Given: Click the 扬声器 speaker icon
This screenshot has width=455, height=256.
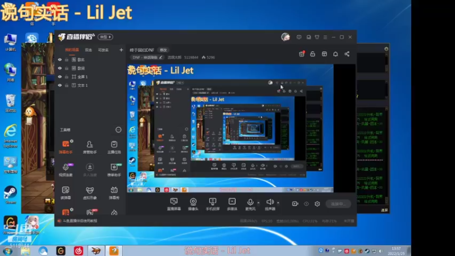Looking at the screenshot, I should [270, 202].
